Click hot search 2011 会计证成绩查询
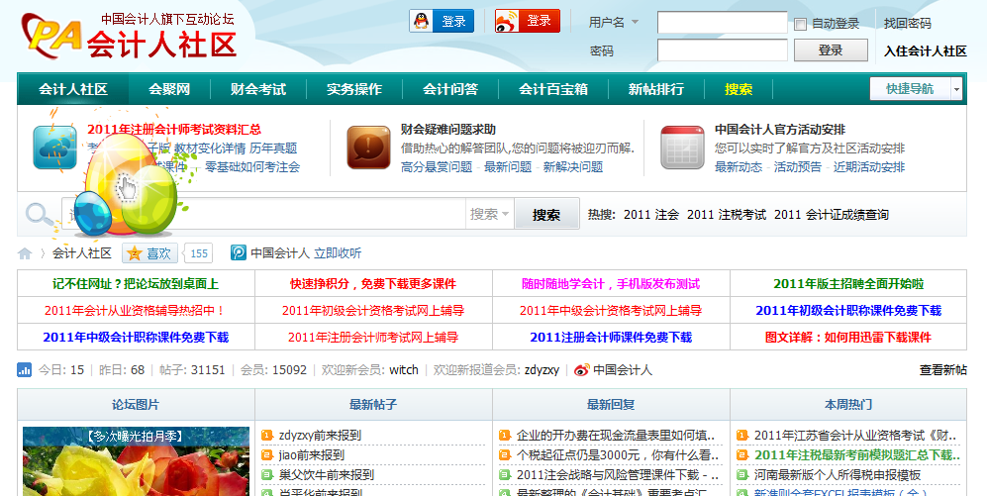 click(x=832, y=215)
